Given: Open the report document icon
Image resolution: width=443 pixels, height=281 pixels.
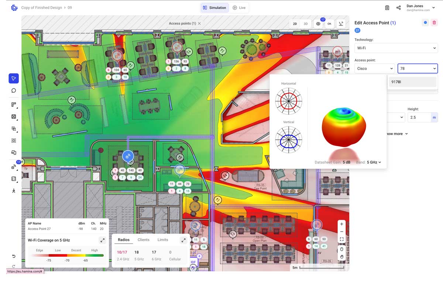Looking at the screenshot, I should 387,8.
